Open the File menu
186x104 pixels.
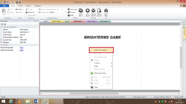[x=5, y=6]
